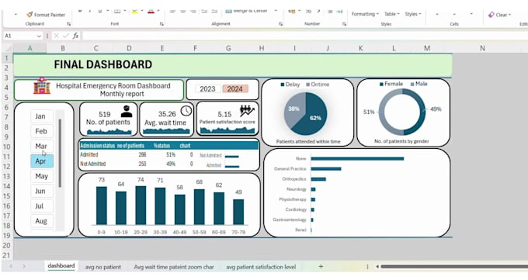Viewport: 528px width, 280px height.
Task: Click the formula bar enter checkmark icon
Action: pyautogui.click(x=66, y=36)
